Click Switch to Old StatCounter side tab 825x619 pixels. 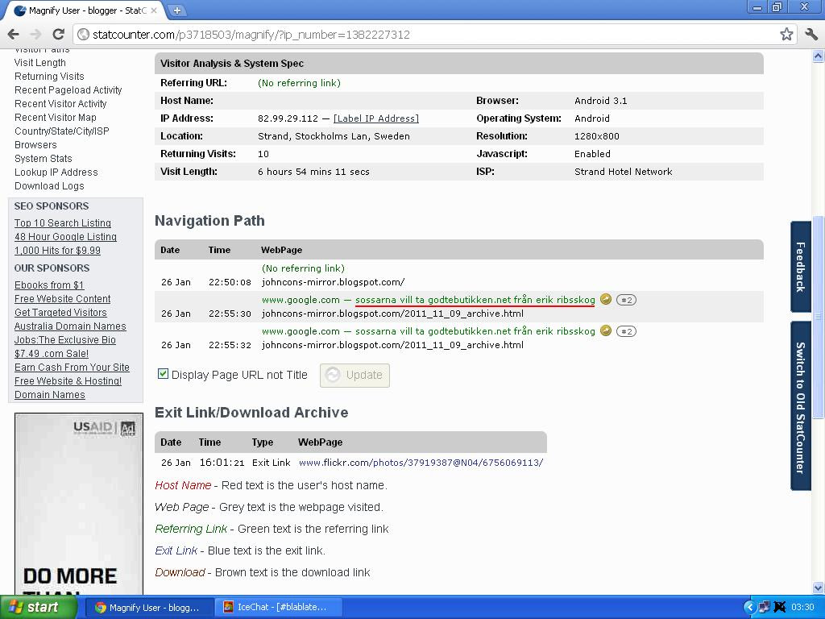point(800,406)
